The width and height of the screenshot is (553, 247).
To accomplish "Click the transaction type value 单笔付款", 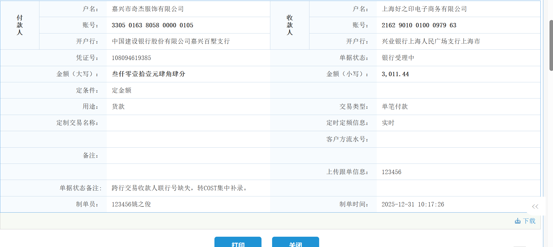I will pyautogui.click(x=394, y=107).
